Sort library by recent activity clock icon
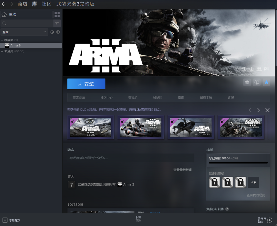This screenshot has width=277, height=226. 52,32
